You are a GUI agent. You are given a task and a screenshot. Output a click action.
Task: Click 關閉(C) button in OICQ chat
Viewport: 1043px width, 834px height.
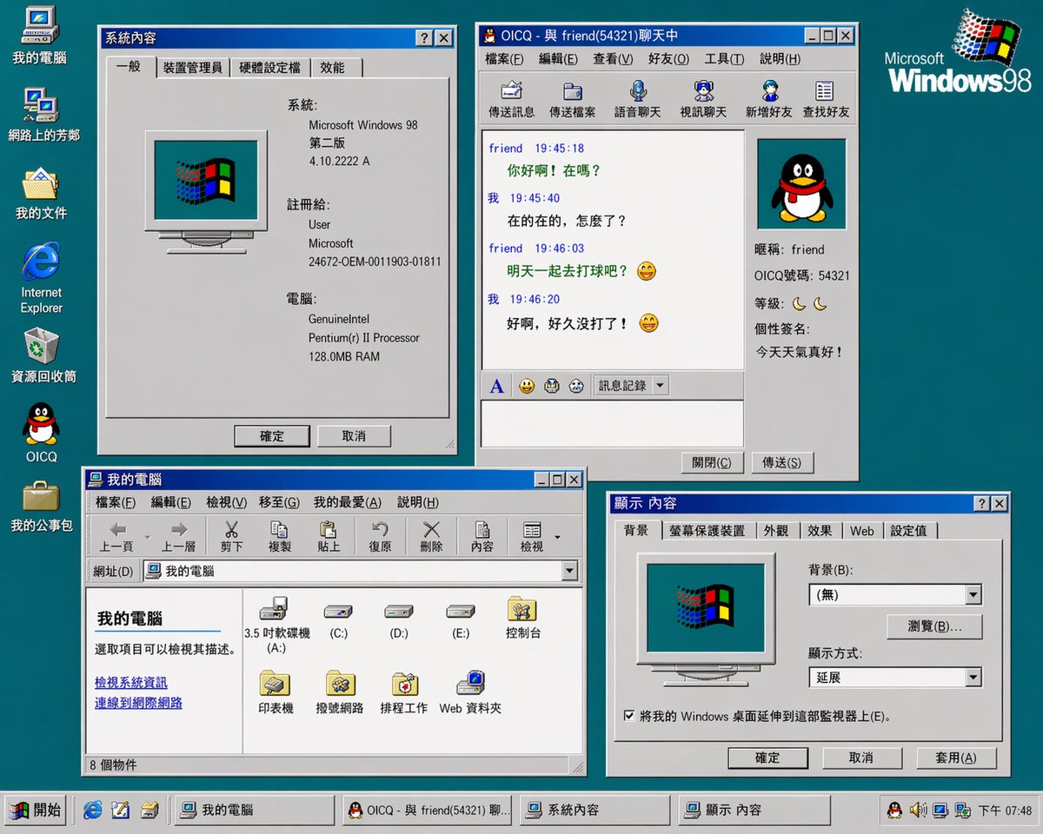(x=712, y=463)
